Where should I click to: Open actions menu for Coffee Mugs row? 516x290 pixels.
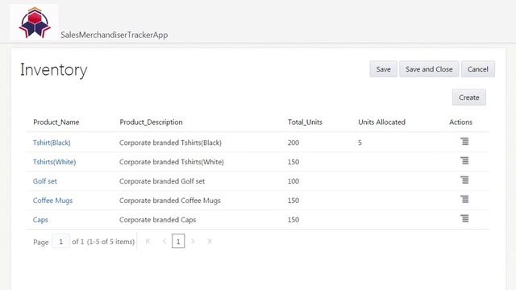[x=464, y=199]
